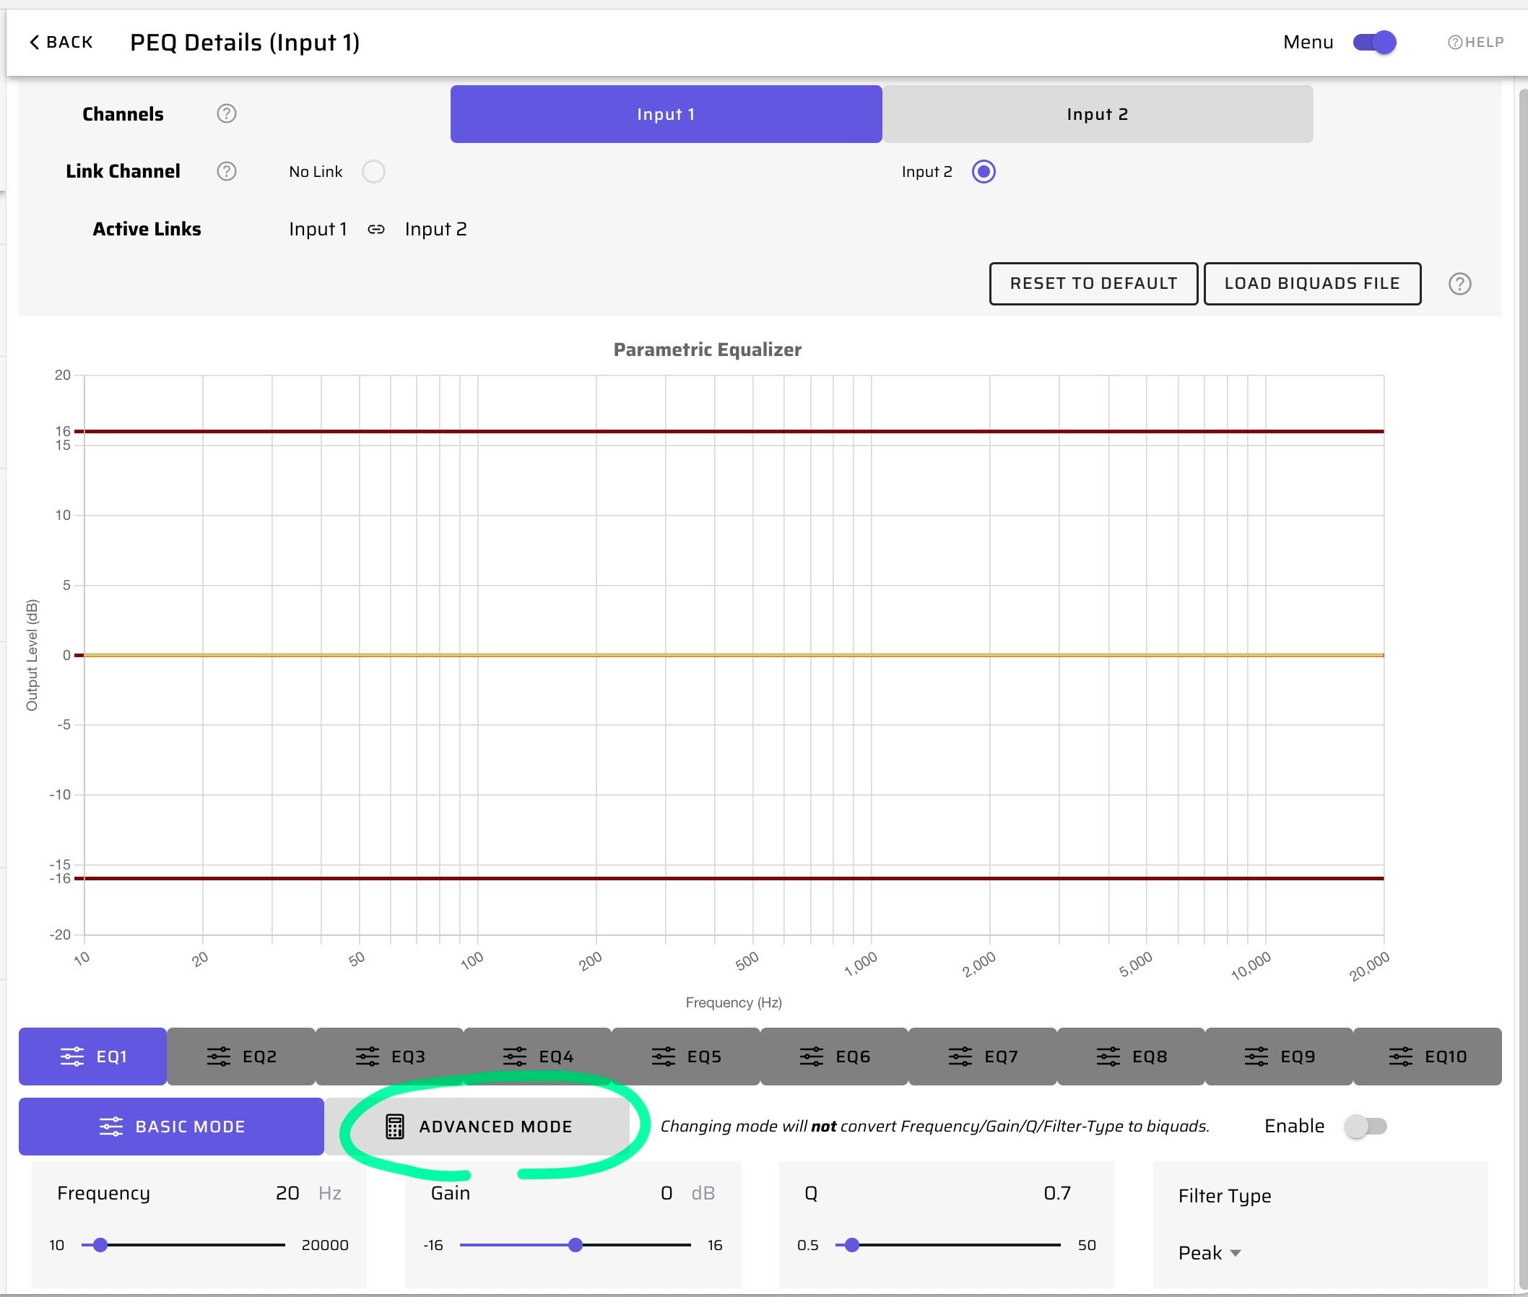The image size is (1528, 1297).
Task: Select the No Link radio button
Action: tap(373, 171)
